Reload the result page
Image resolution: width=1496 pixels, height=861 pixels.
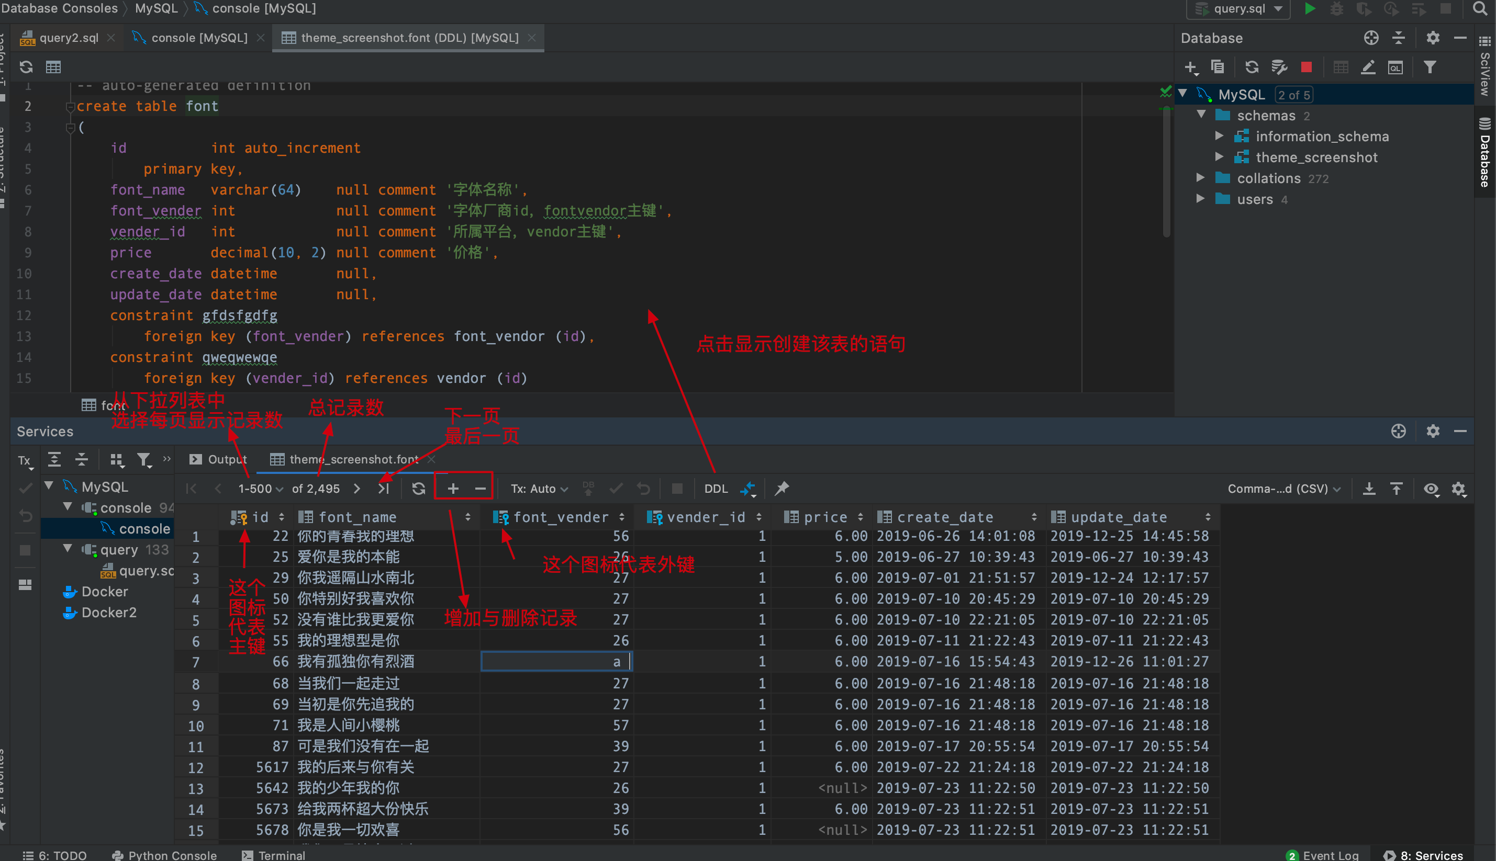click(418, 489)
